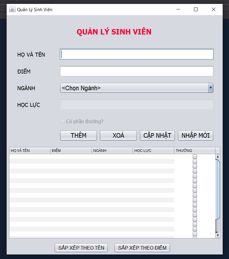
Task: Click the NHẬP MỚI button
Action: click(x=195, y=135)
